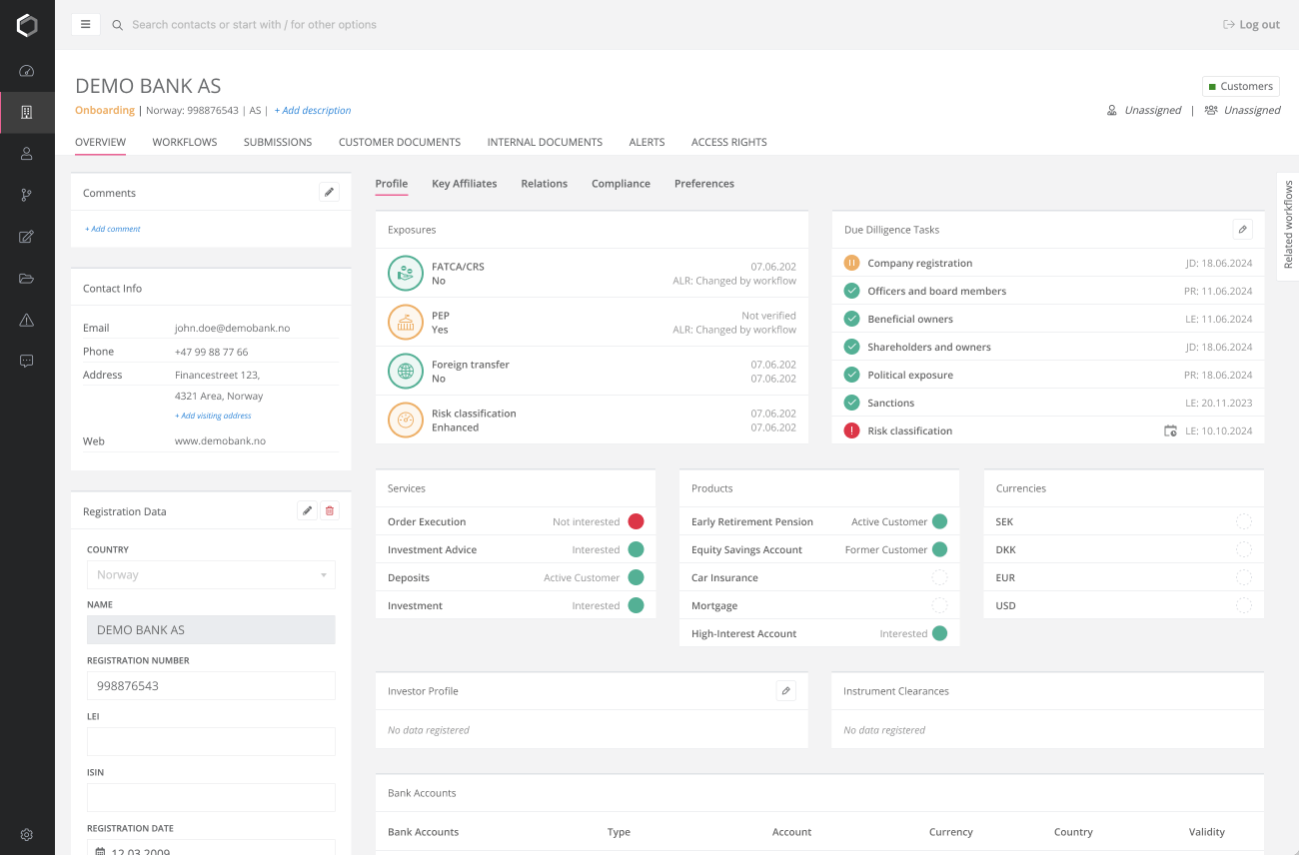The height and width of the screenshot is (855, 1299).
Task: Click the Add description link
Action: pyautogui.click(x=313, y=110)
